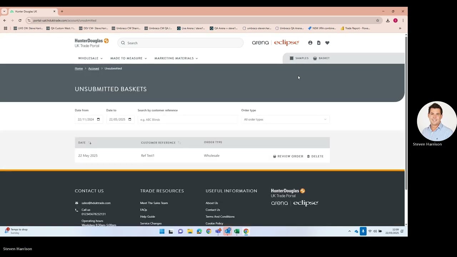Screen dimensions: 457x257
Task: Open the Chrome profile avatar
Action: click(395, 20)
